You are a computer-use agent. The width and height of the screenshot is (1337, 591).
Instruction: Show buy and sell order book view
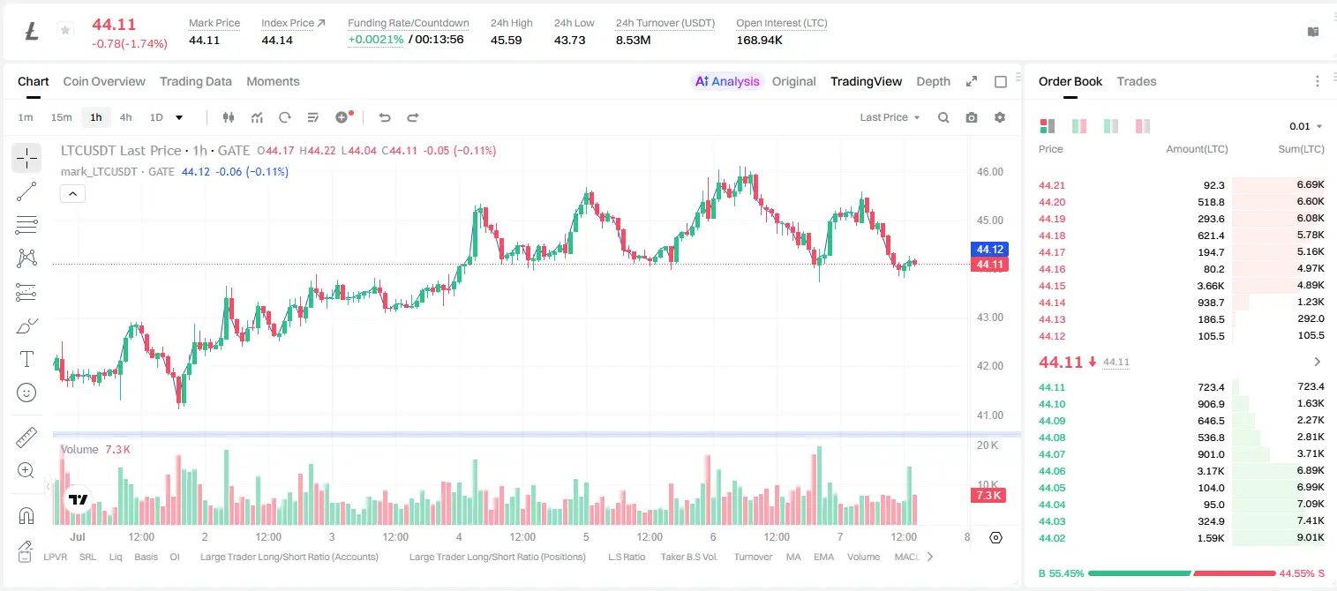(1048, 126)
